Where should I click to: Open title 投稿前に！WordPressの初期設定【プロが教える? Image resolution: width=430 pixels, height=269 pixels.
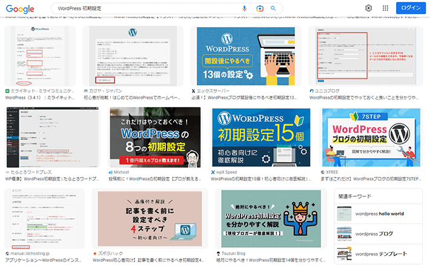(155, 179)
